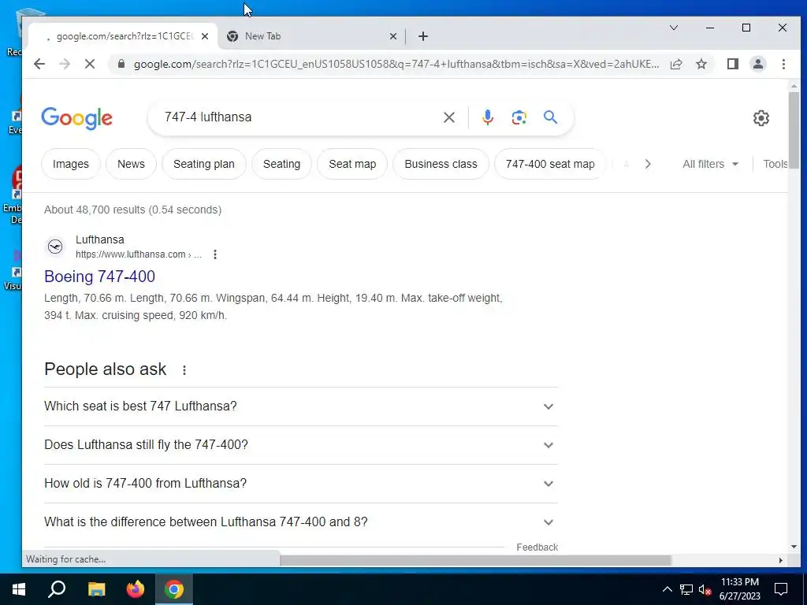
Task: Launch File Explorer from taskbar
Action: tap(95, 589)
